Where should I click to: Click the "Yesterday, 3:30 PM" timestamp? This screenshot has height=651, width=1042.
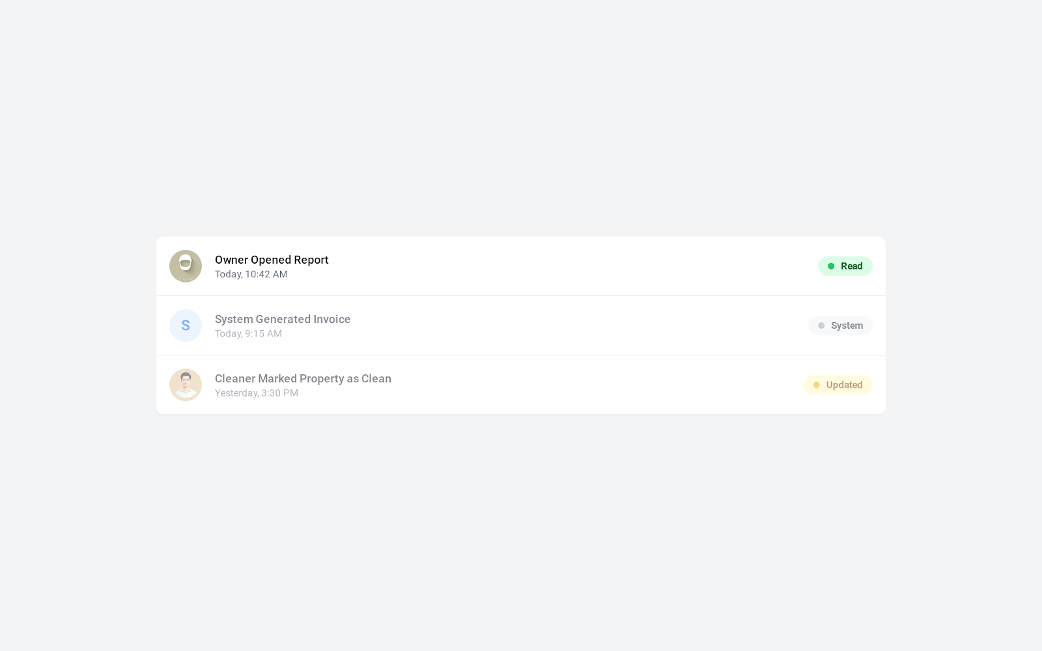(x=257, y=393)
